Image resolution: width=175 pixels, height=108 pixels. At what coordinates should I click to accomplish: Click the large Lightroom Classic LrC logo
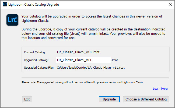pyautogui.click(x=12, y=20)
